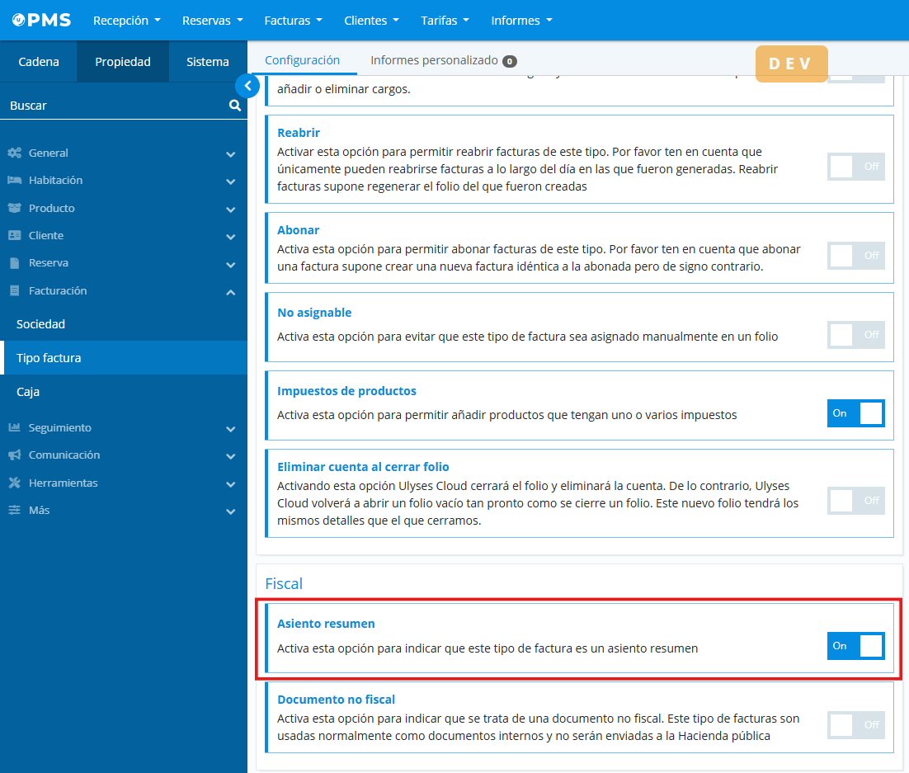Click the Seguimiento chart icon
909x773 pixels.
coord(14,428)
